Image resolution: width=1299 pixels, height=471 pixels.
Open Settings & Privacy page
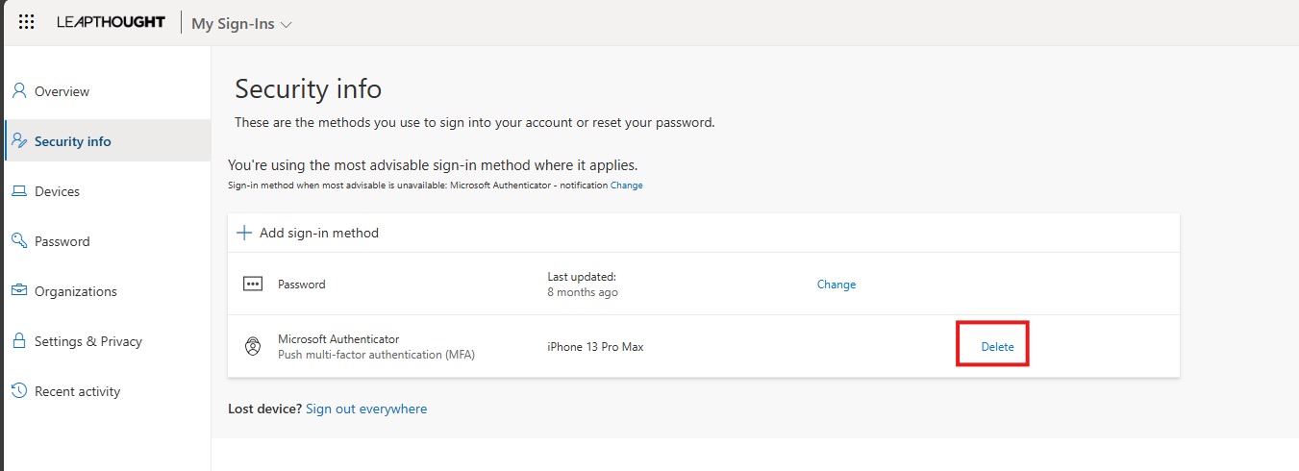tap(87, 341)
